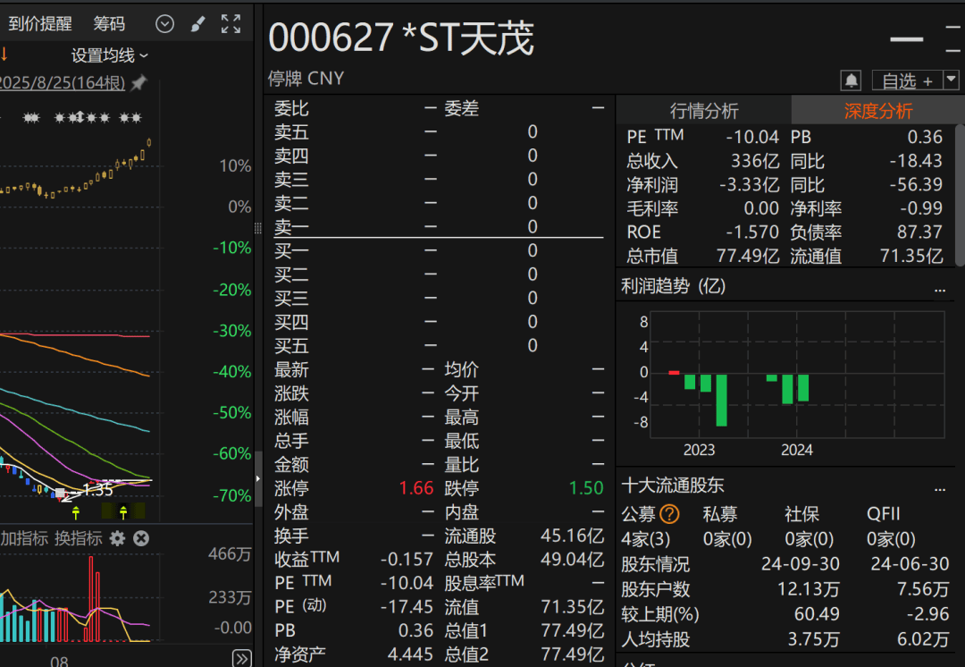Click 总收入 value 336亿

pyautogui.click(x=755, y=161)
